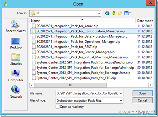The width and height of the screenshot is (158, 117).
Task: Click the horizontal scrollbar thumb
Action: point(70,85)
